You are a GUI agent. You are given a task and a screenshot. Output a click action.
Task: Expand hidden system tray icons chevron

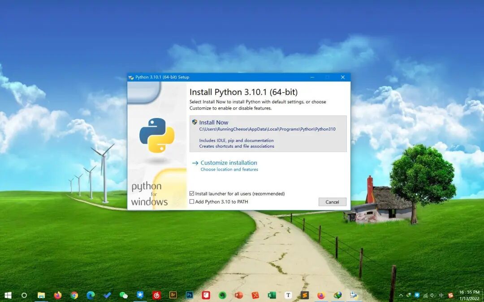401,295
